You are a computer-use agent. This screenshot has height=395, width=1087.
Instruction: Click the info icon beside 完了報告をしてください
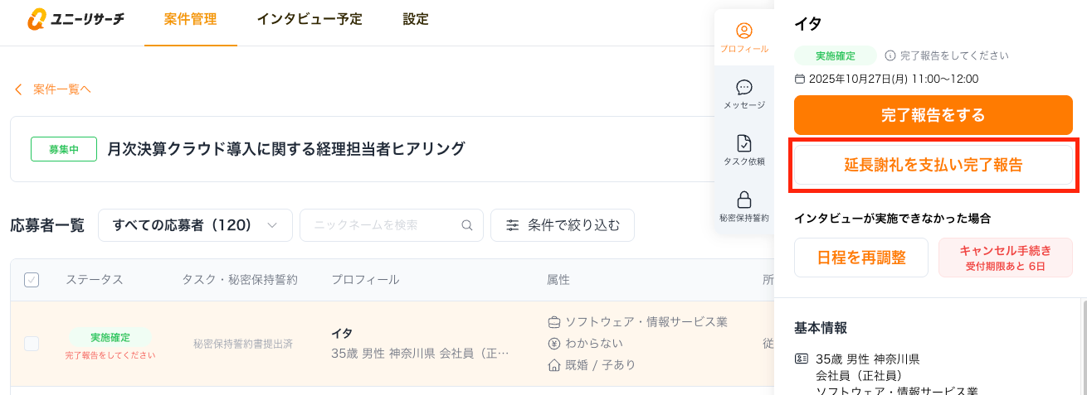point(890,55)
